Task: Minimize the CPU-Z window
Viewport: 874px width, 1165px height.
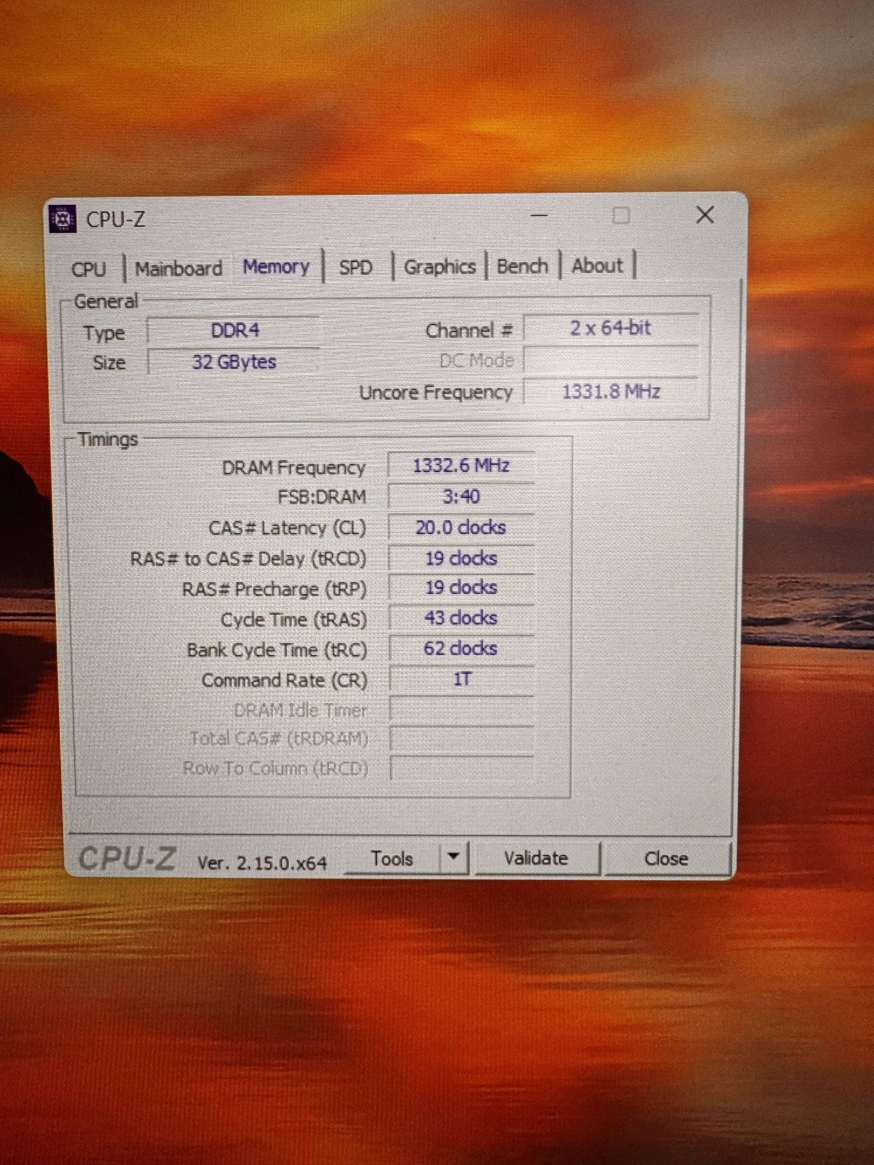Action: tap(538, 215)
